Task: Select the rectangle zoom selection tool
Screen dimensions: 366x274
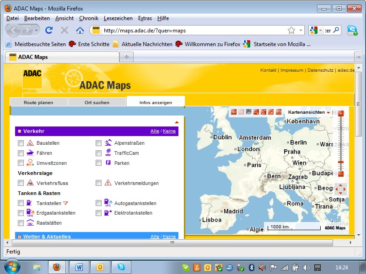Action: click(256, 112)
